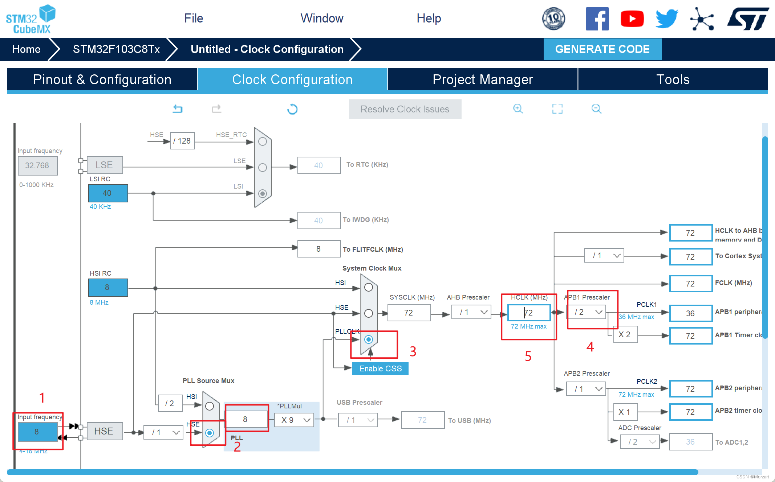Image resolution: width=775 pixels, height=482 pixels.
Task: Click the horizontal scrollbar of clock tree
Action: coord(352,472)
